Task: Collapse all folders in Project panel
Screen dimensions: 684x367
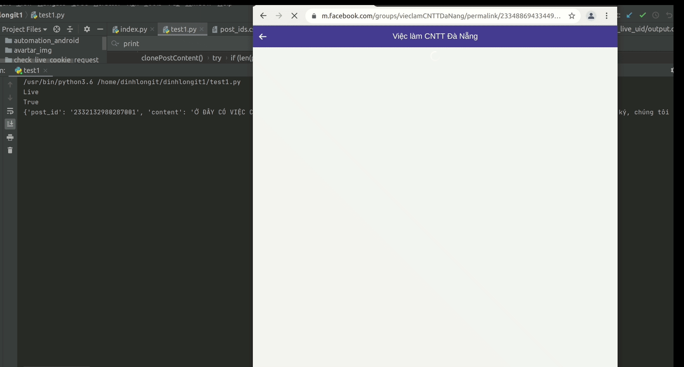Action: click(x=70, y=29)
